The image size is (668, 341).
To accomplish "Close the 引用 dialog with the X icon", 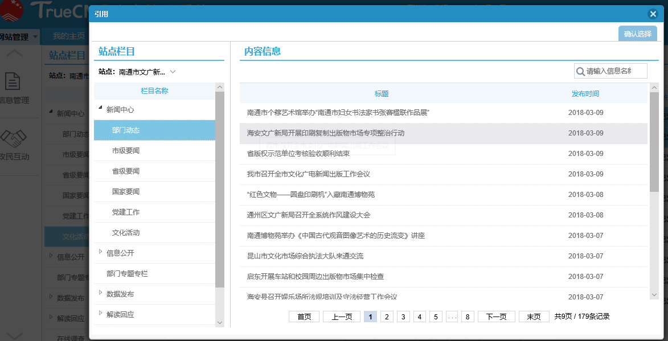I will pyautogui.click(x=653, y=14).
